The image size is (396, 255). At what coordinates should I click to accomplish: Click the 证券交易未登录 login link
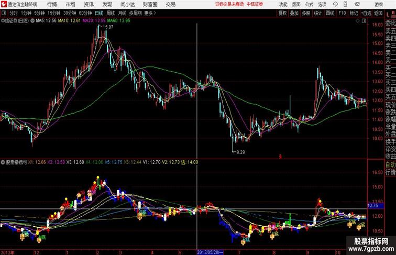tap(229, 4)
